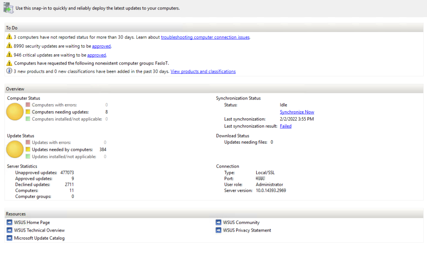Click warning icon beside 946 critical updates
Image resolution: width=427 pixels, height=256 pixels.
[9, 54]
